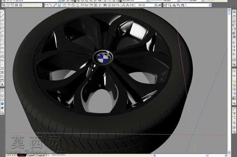Click the Center Mark tool
237x157 pixels.
coord(109,5)
